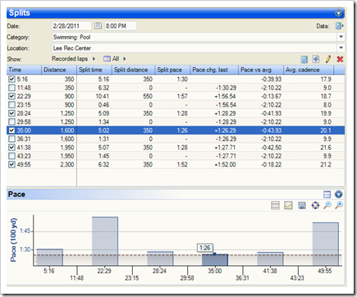Click avg cadence 17.9 cell
357x297 pixels.
pyautogui.click(x=326, y=80)
